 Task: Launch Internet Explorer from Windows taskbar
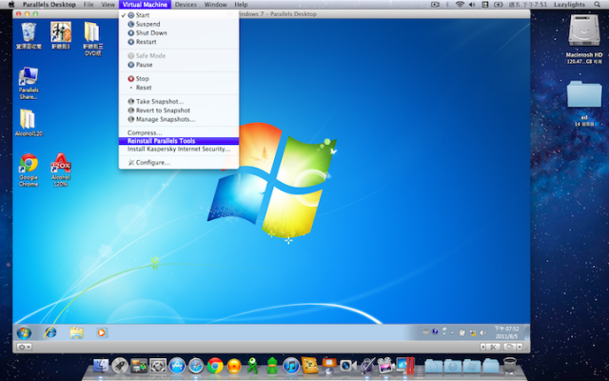coord(50,332)
